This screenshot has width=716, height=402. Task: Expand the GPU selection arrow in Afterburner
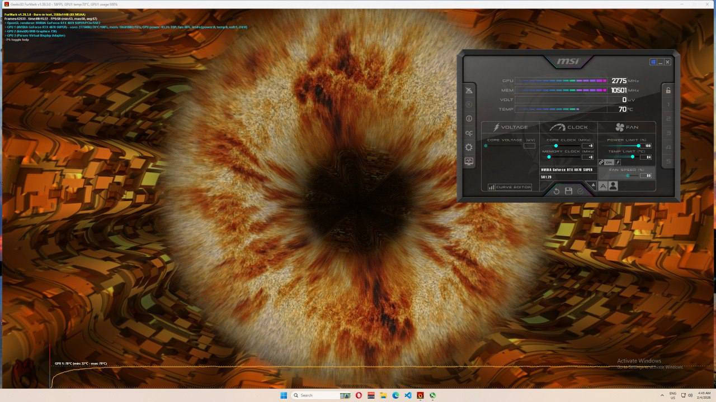pos(593,185)
